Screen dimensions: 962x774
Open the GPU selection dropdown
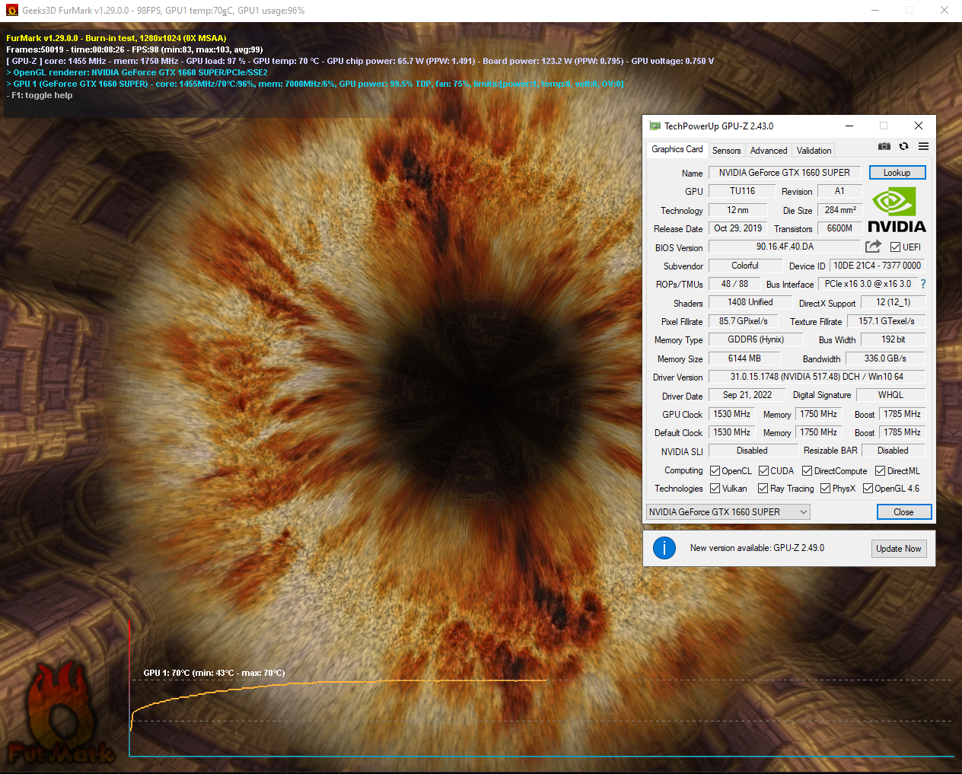coord(728,512)
